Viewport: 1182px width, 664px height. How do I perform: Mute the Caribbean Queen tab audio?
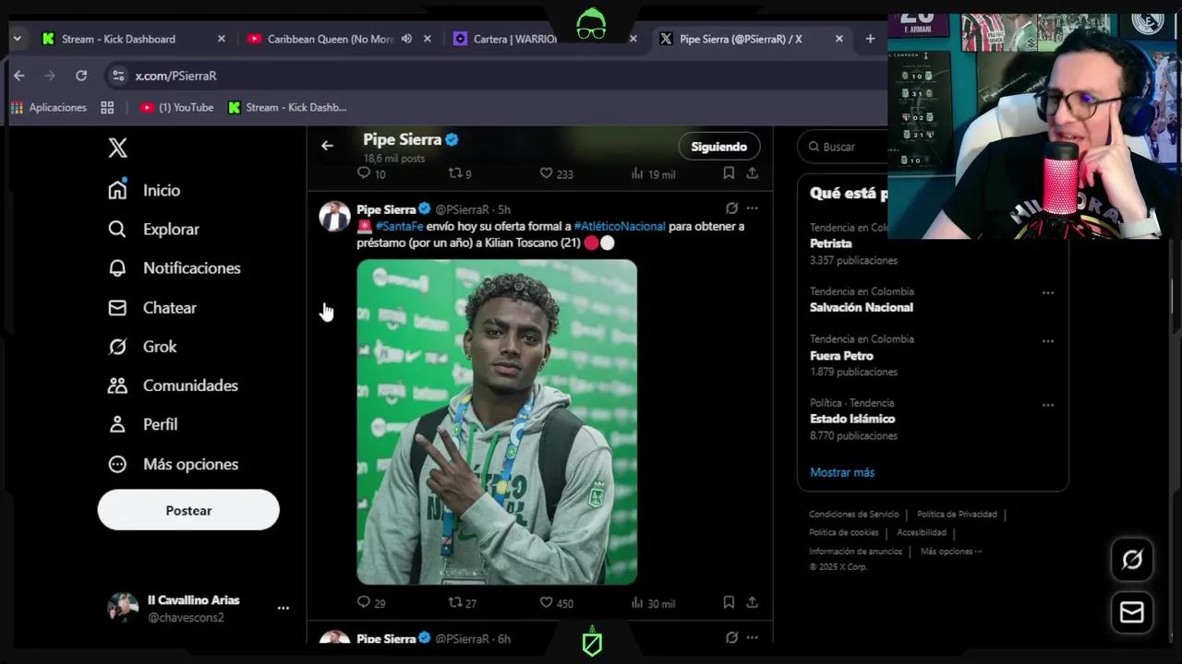click(x=406, y=39)
